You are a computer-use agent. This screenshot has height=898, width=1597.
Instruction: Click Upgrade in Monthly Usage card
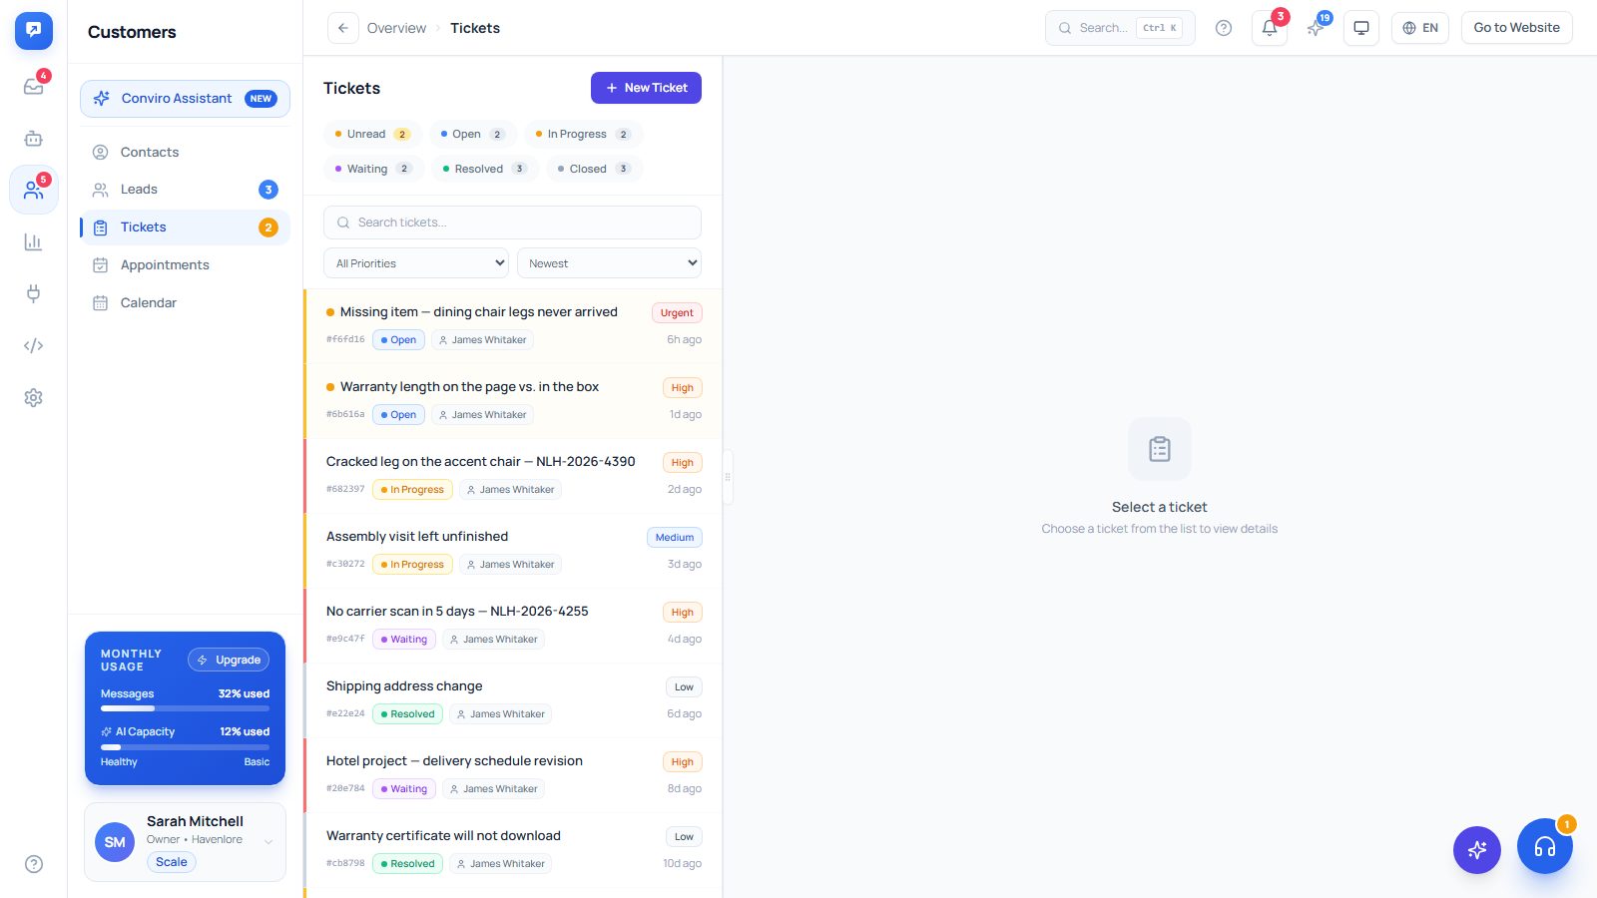pyautogui.click(x=230, y=660)
